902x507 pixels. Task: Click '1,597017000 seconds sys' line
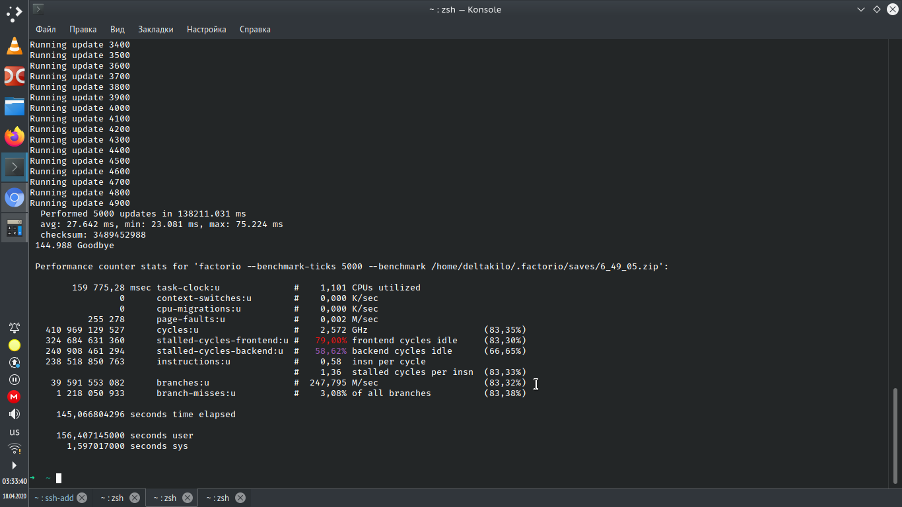pos(127,446)
